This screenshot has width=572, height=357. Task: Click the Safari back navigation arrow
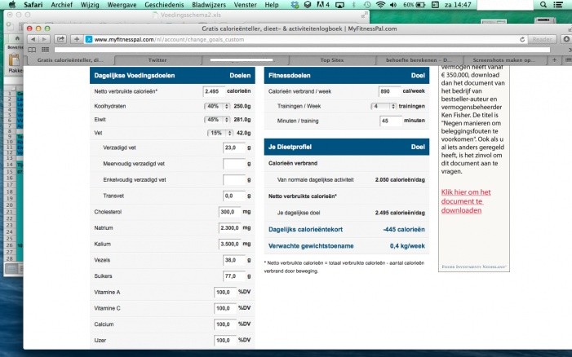[x=33, y=38]
